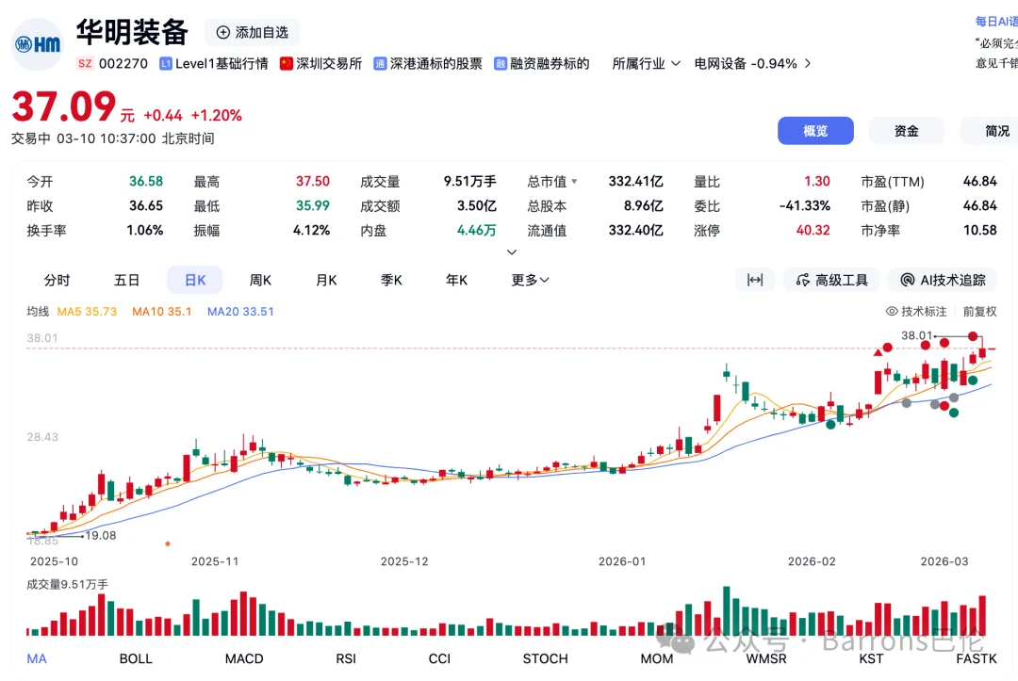Image resolution: width=1018 pixels, height=681 pixels.
Task: Select the 五日 chart period
Action: (126, 280)
